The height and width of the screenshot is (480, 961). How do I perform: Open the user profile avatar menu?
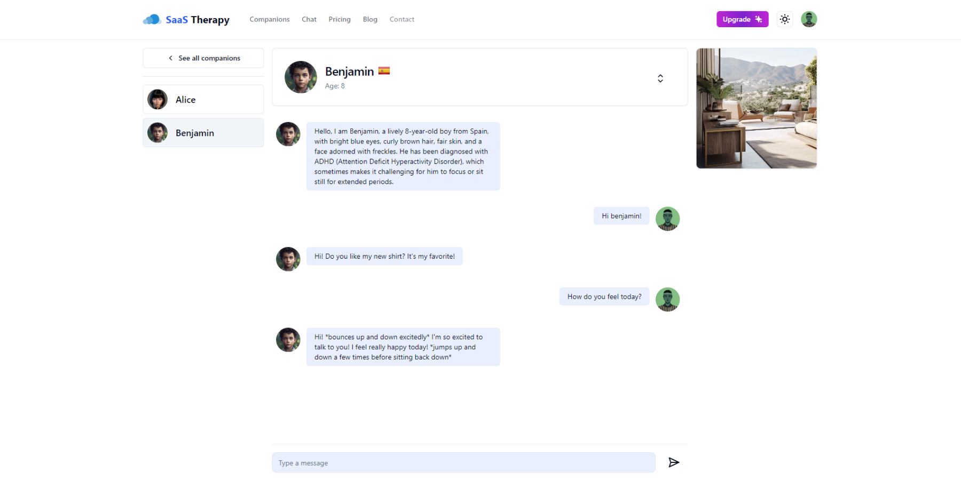809,19
